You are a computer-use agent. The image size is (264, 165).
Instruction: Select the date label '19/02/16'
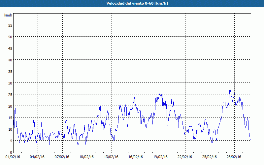(x=160, y=157)
